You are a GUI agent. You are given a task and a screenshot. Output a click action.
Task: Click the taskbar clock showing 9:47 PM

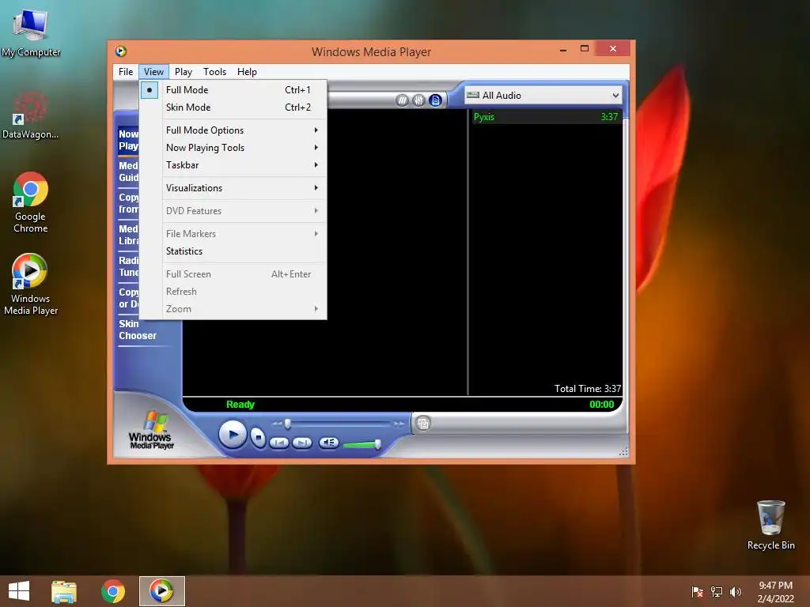775,591
